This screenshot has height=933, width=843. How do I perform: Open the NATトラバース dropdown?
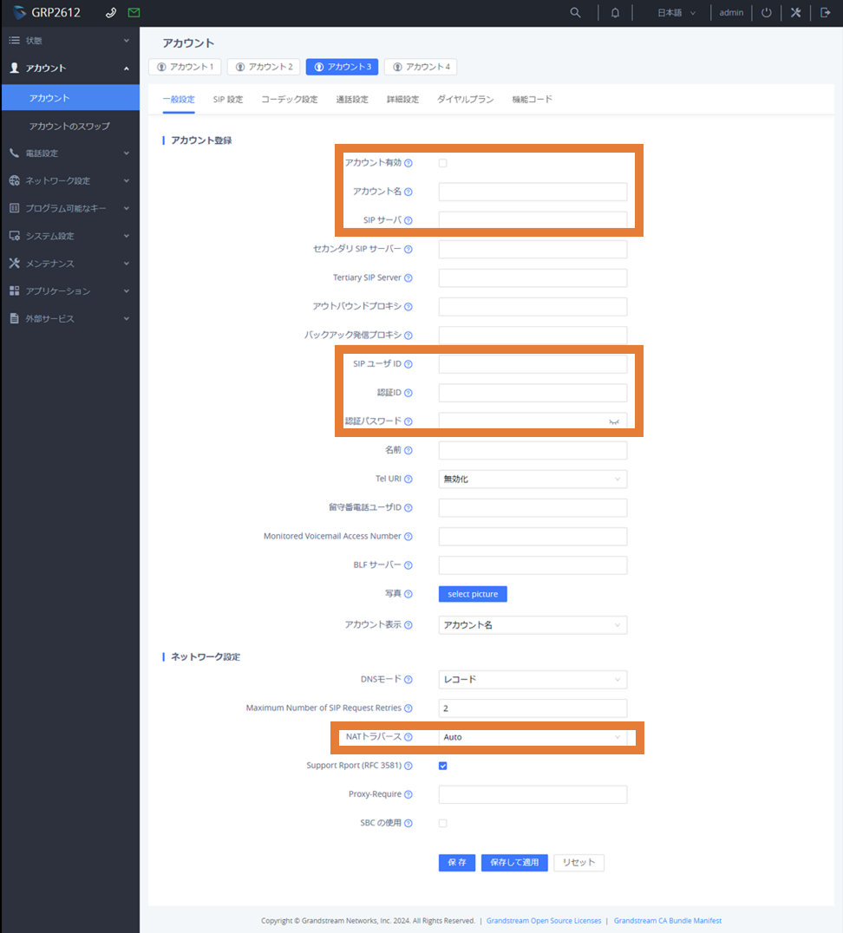(x=533, y=737)
